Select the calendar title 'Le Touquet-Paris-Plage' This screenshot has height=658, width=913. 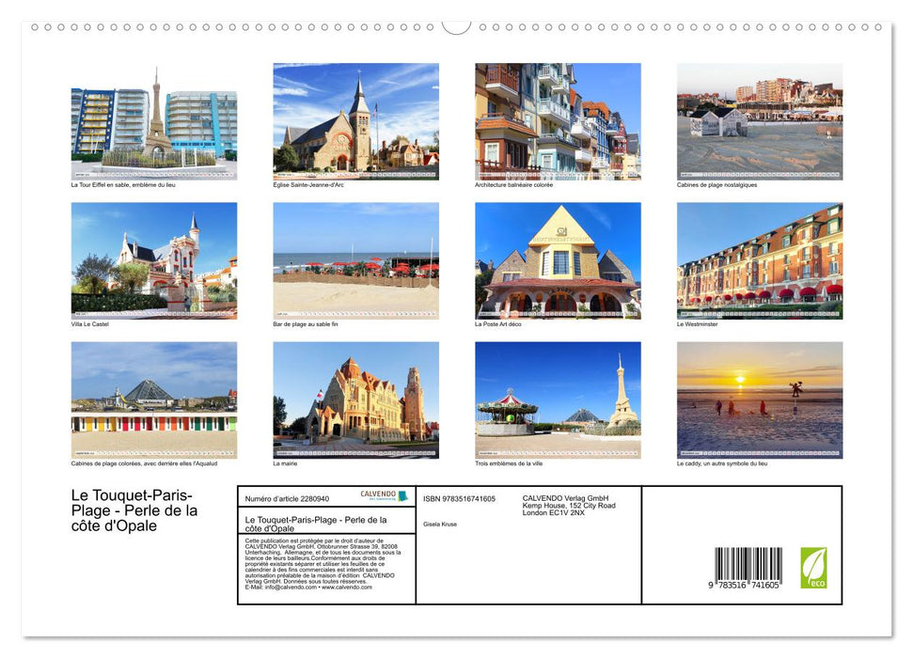132,510
